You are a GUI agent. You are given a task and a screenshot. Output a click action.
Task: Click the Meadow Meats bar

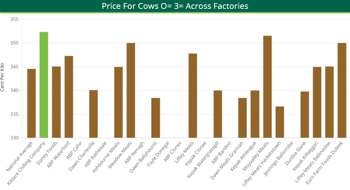click(131, 90)
